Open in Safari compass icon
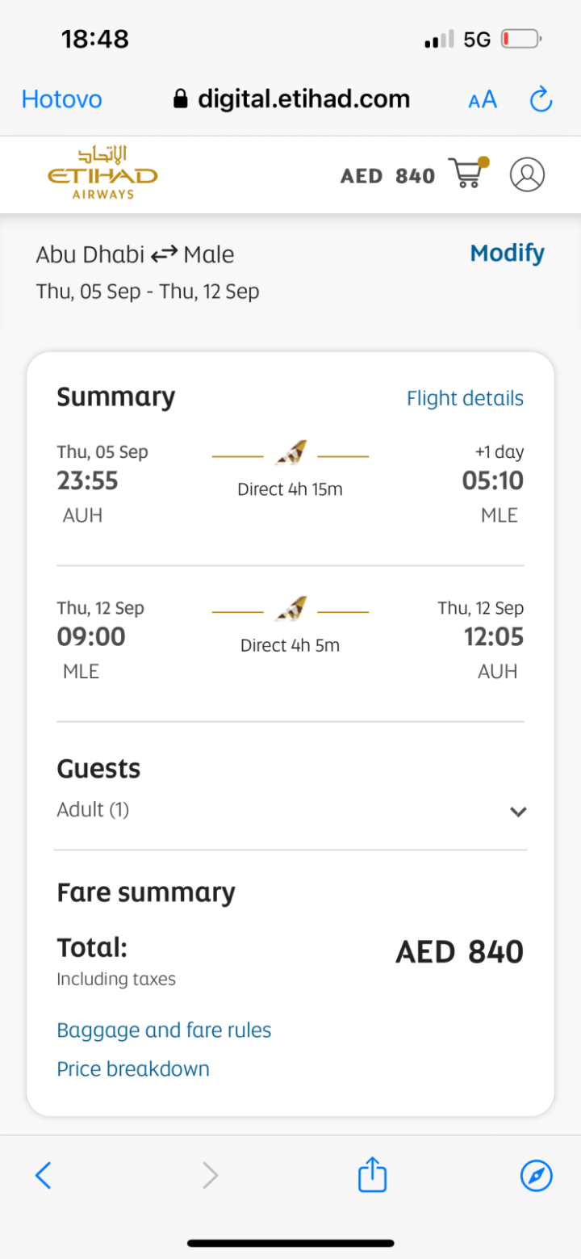Screen dimensions: 581x1259 [536, 1175]
